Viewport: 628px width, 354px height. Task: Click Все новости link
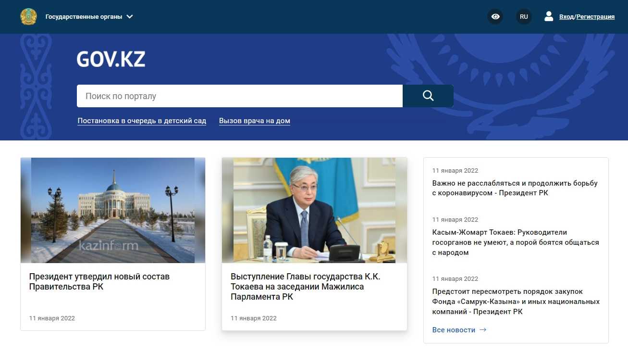tap(454, 330)
